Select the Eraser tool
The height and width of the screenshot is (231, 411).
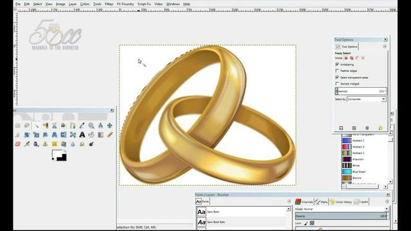(x=17, y=144)
